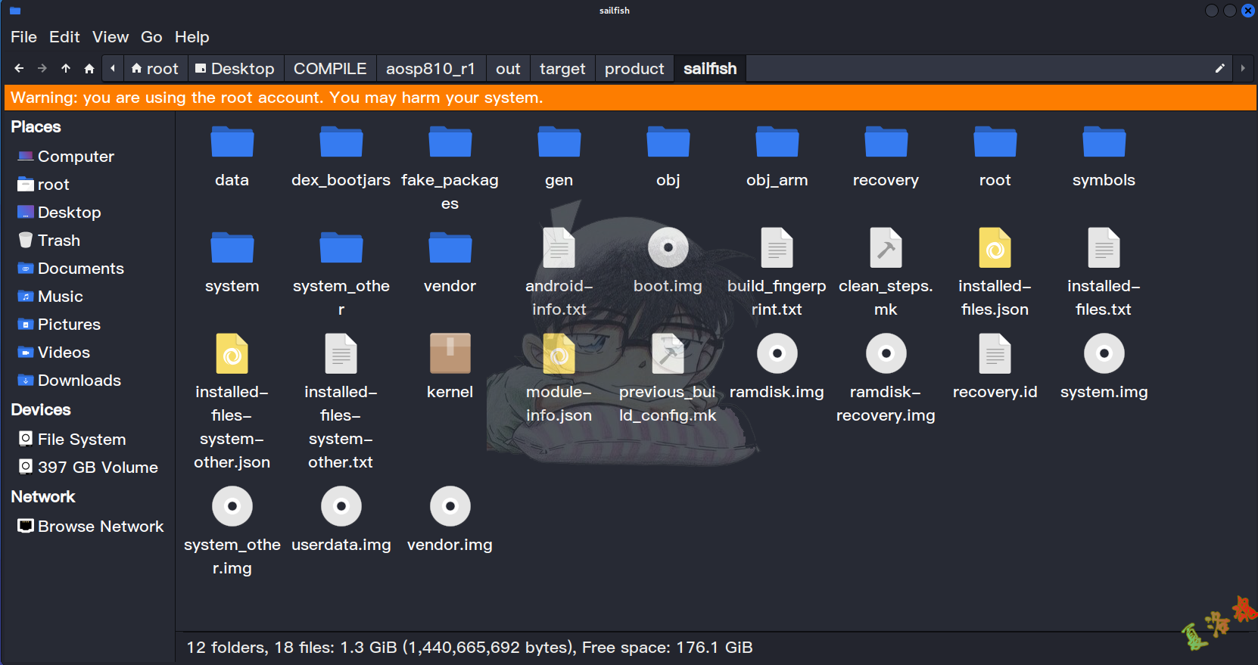Screen dimensions: 1258x665
Task: Select the kernel package file
Action: point(450,354)
